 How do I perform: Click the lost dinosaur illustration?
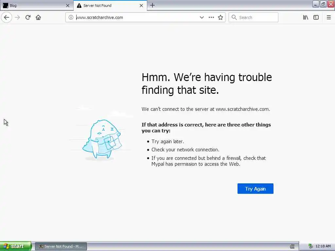point(102,140)
